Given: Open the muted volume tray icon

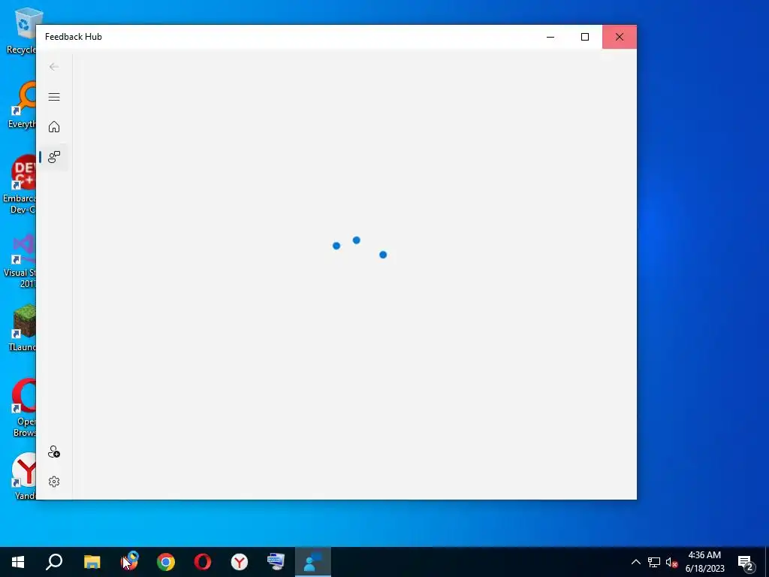Looking at the screenshot, I should tap(671, 562).
